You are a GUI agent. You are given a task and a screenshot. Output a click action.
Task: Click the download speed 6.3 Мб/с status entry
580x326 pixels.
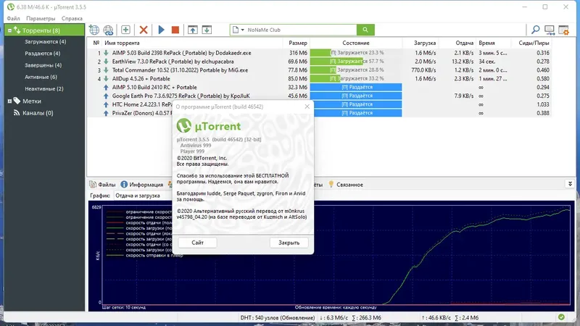coord(333,317)
